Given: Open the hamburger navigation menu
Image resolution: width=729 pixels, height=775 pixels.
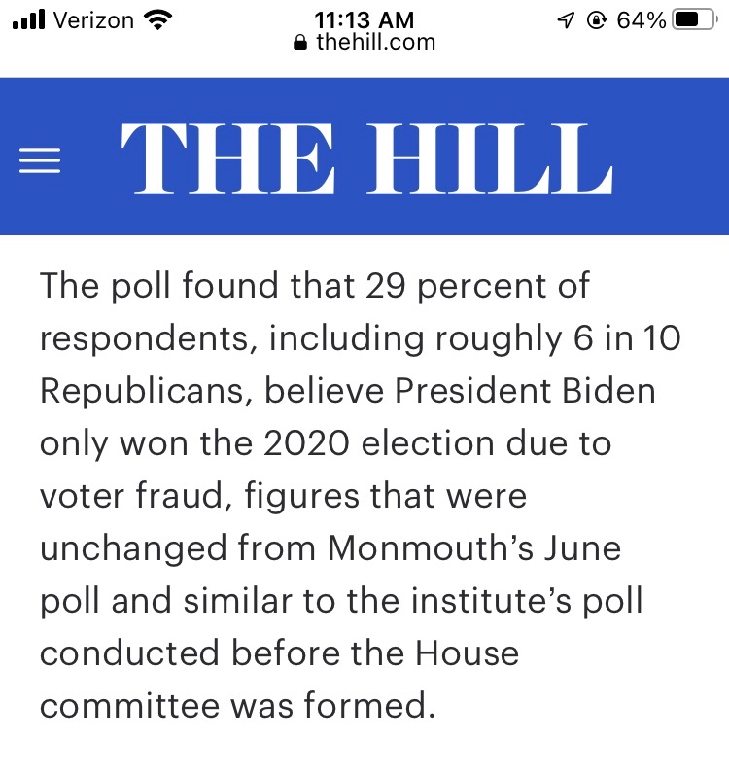Looking at the screenshot, I should 41,160.
